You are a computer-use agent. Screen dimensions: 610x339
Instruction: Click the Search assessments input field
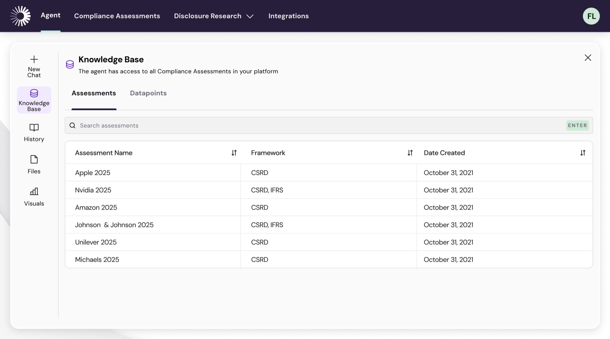click(x=318, y=125)
